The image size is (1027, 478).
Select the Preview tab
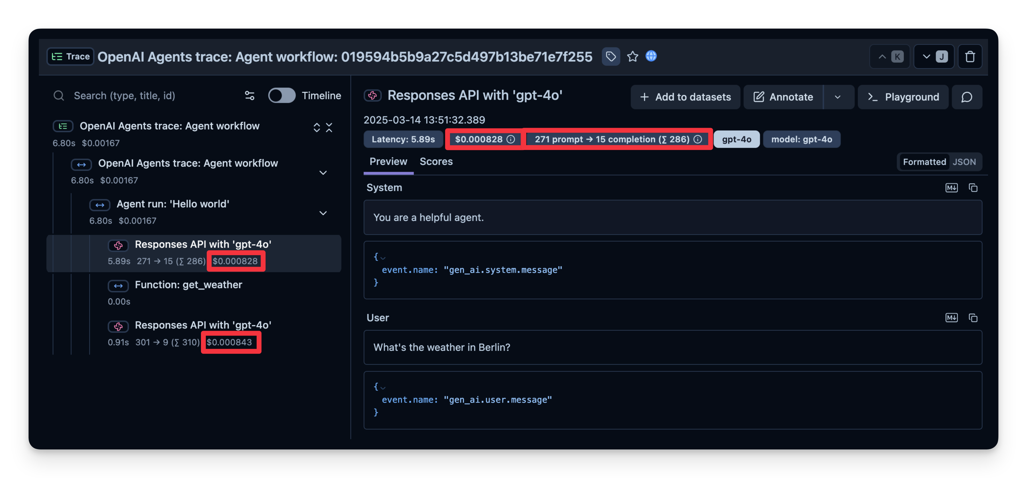[388, 162]
